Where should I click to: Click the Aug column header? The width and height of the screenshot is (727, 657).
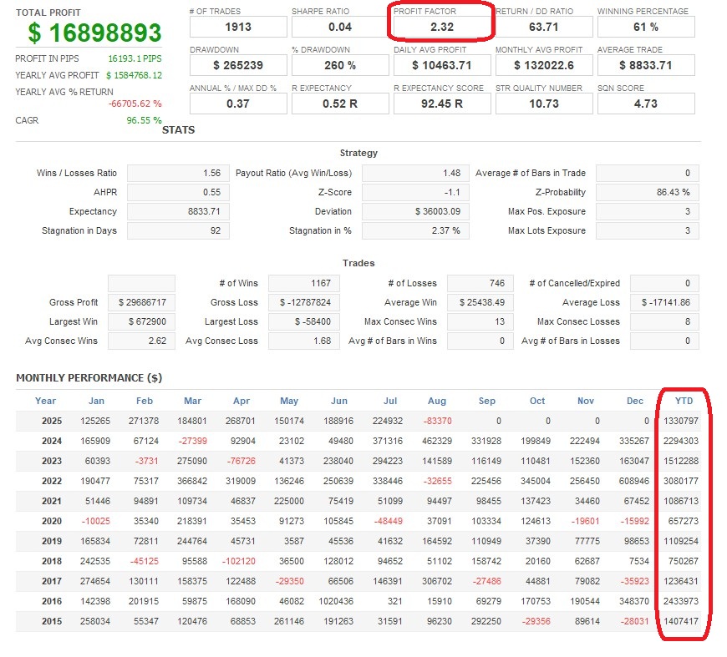436,401
